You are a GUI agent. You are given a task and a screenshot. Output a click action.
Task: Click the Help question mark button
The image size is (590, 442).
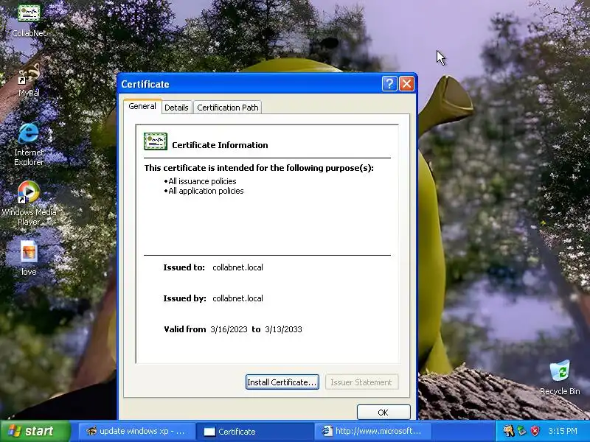389,83
